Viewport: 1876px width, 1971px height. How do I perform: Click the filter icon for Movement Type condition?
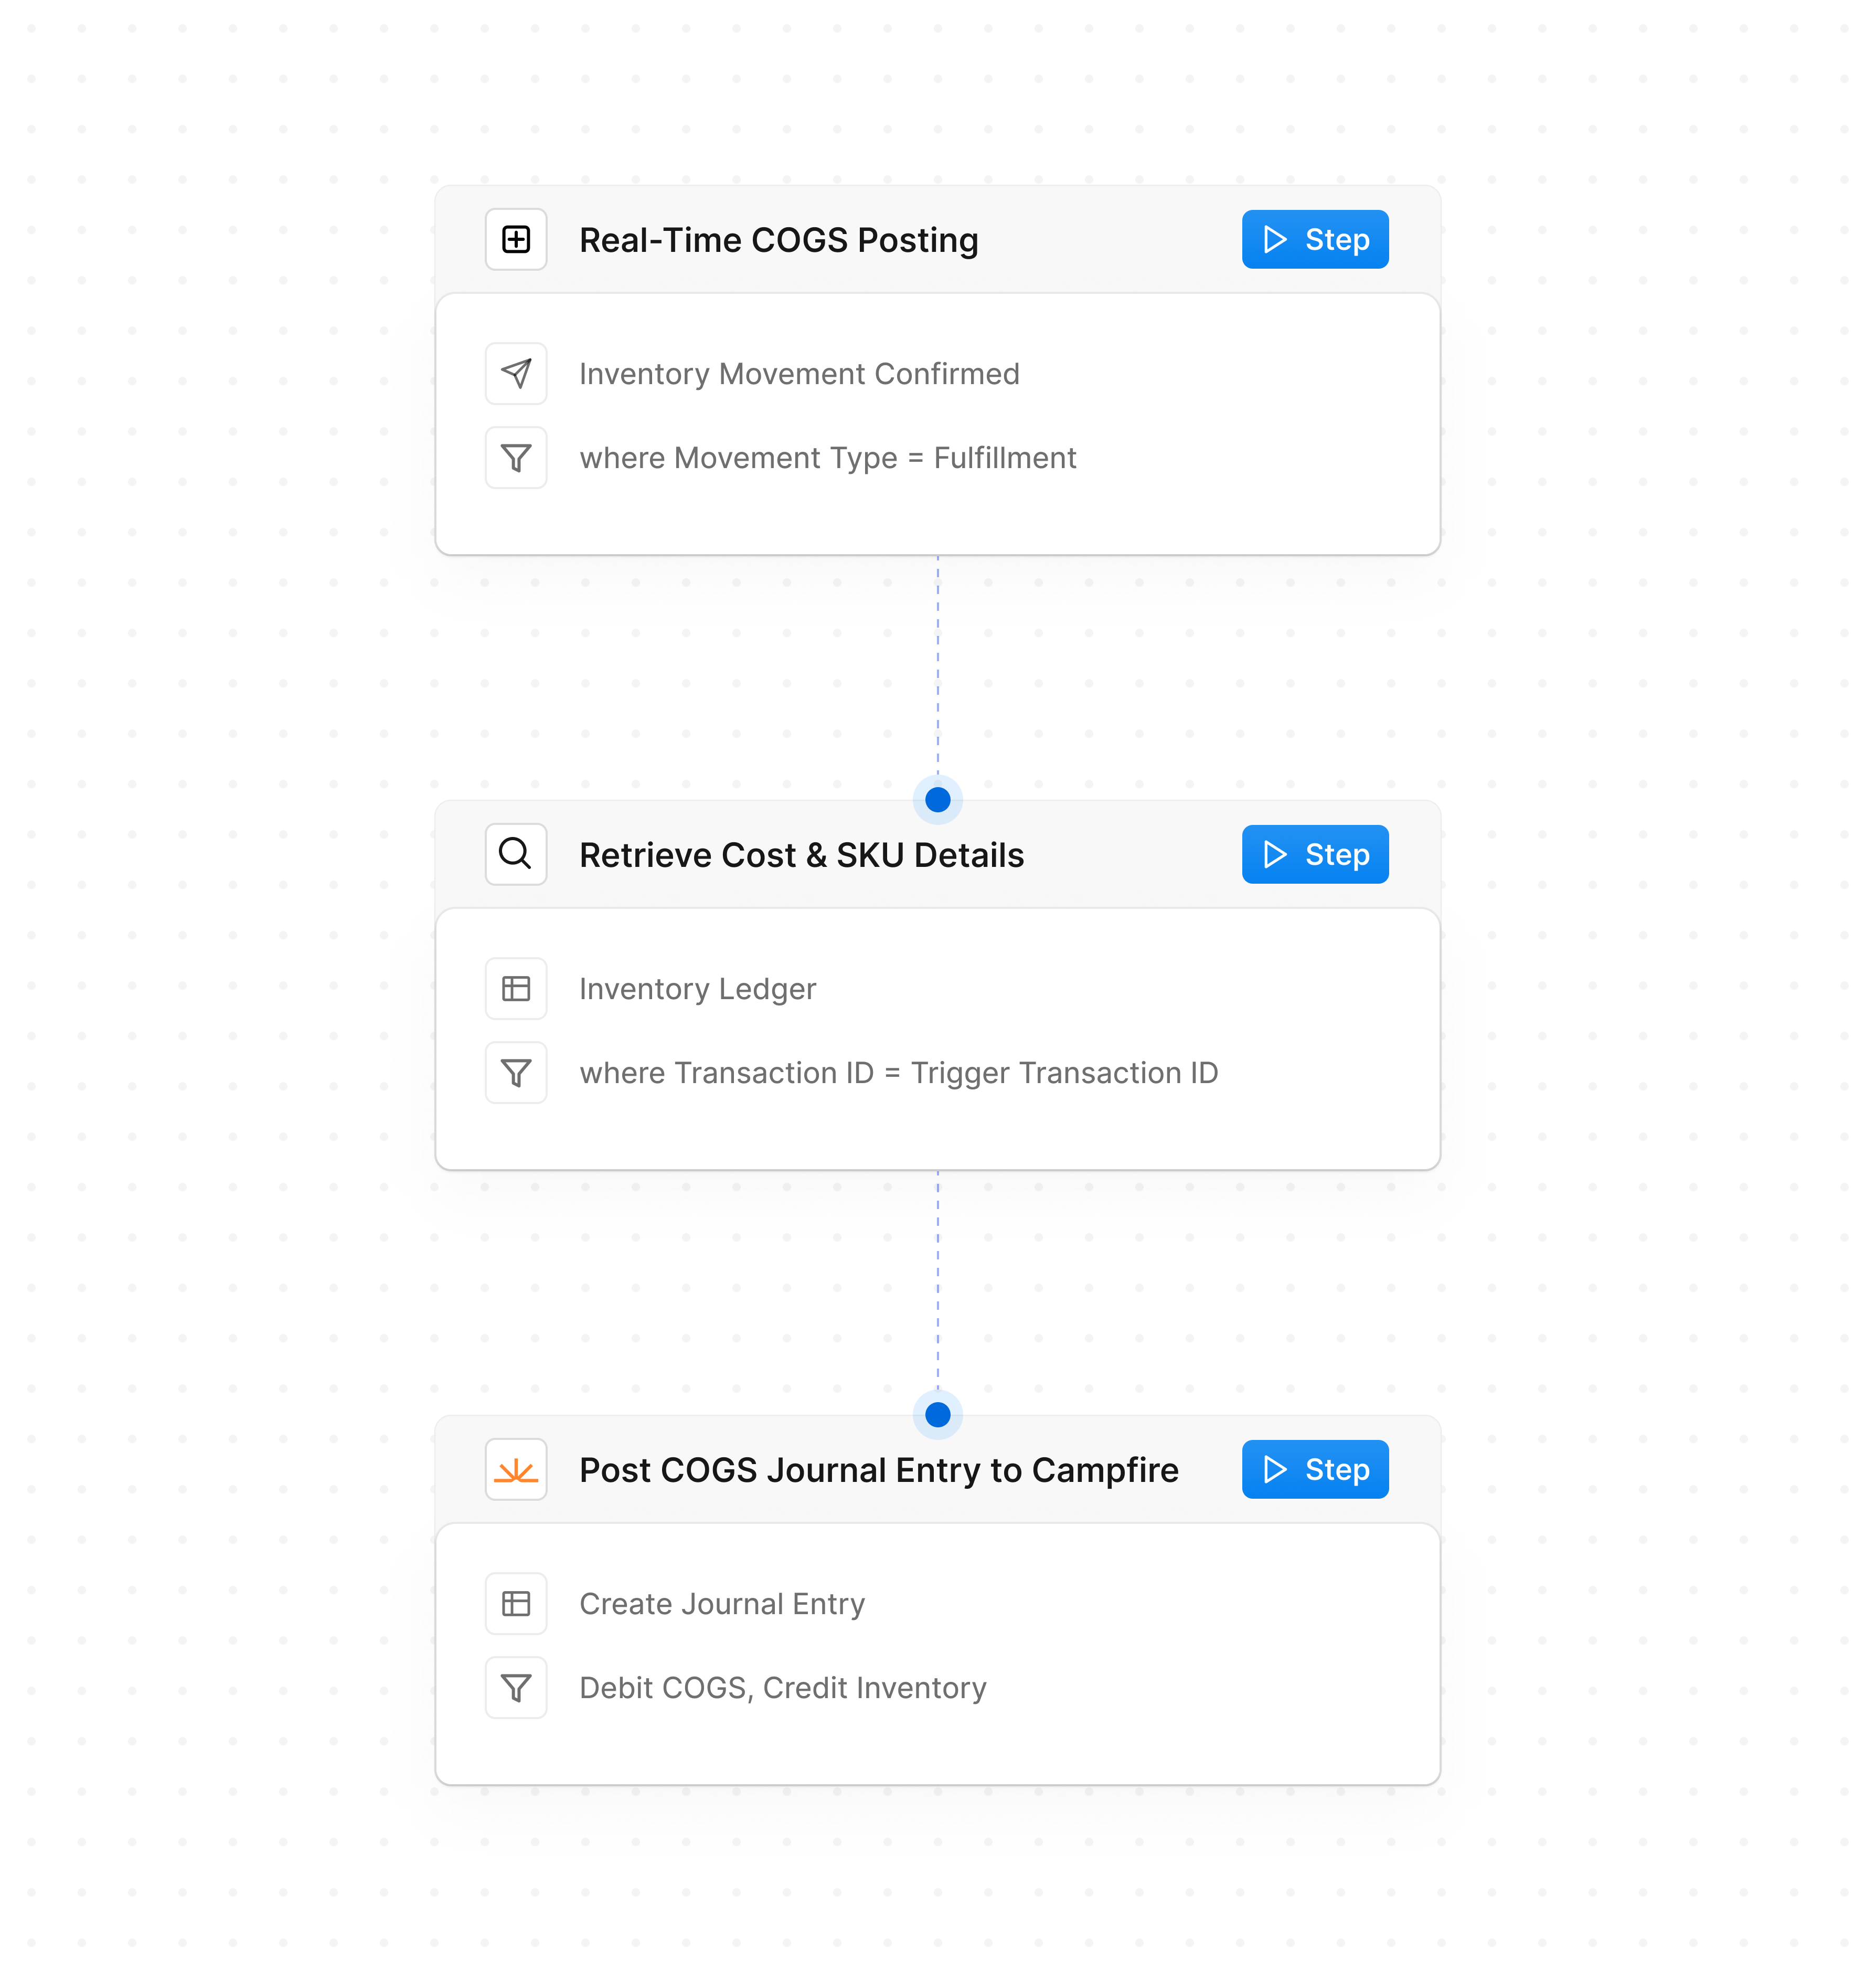(x=515, y=457)
